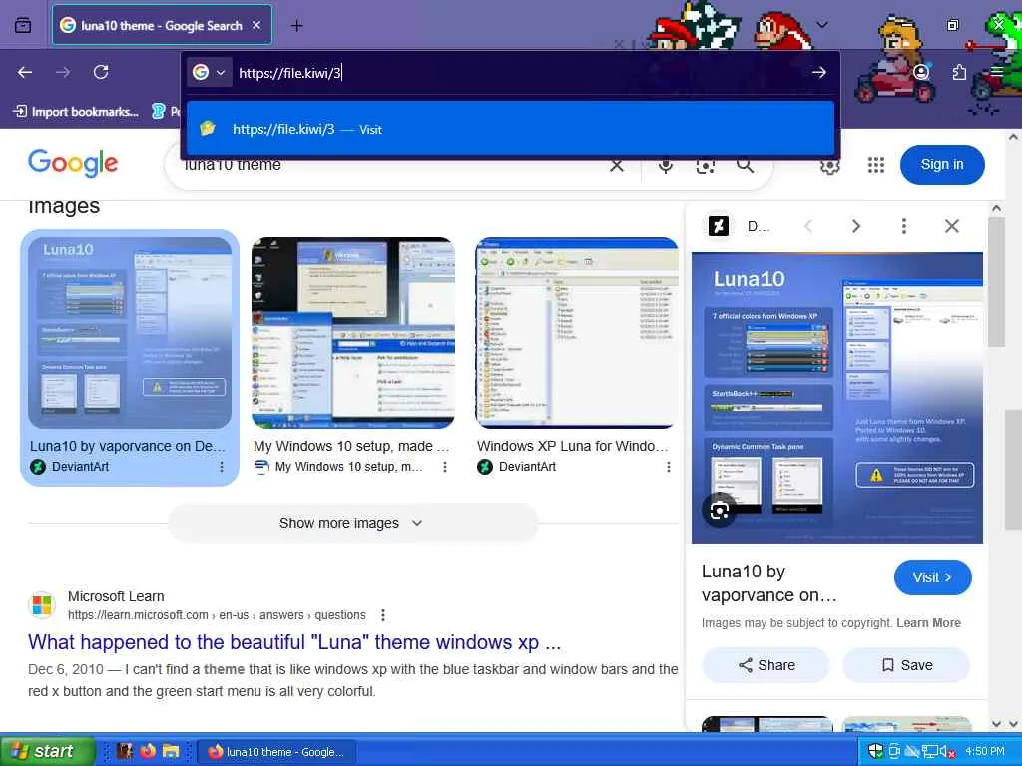Open options for Luna10 by vaporvance result

coord(222,467)
